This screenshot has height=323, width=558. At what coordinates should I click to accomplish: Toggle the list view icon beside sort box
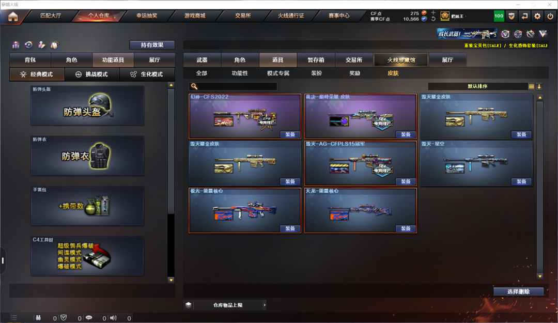point(531,86)
